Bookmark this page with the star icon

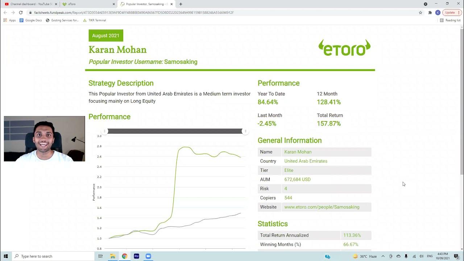(x=420, y=12)
